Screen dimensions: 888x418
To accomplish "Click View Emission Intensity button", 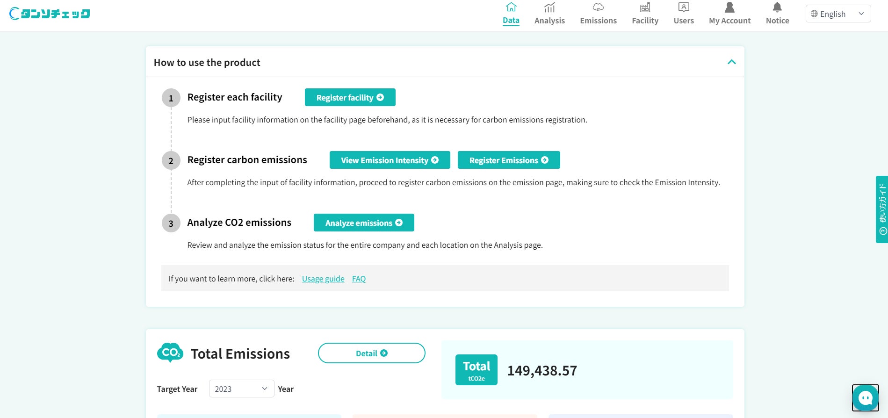I will [x=390, y=160].
